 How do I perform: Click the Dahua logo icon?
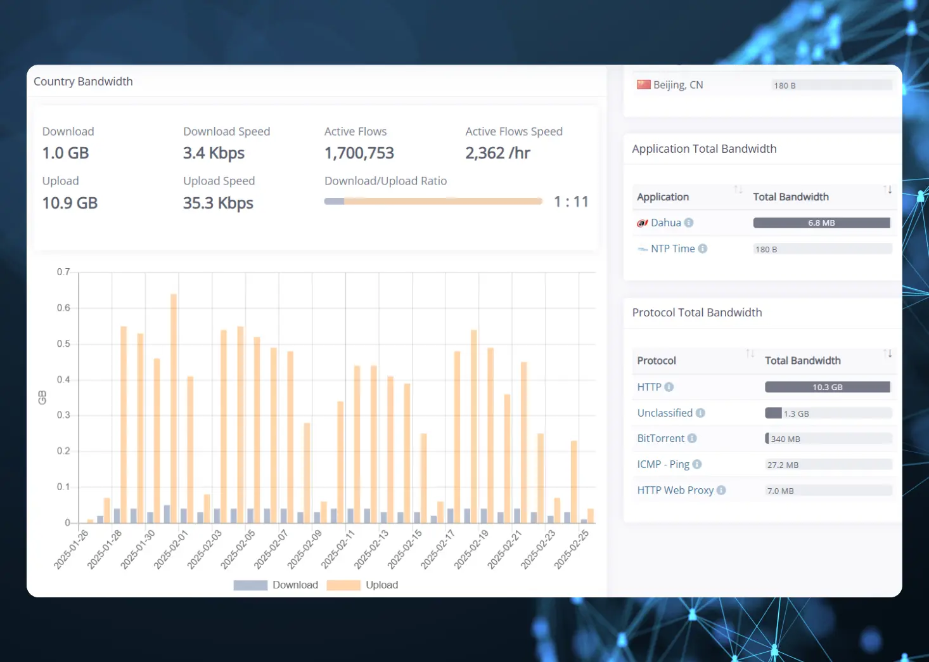point(642,223)
